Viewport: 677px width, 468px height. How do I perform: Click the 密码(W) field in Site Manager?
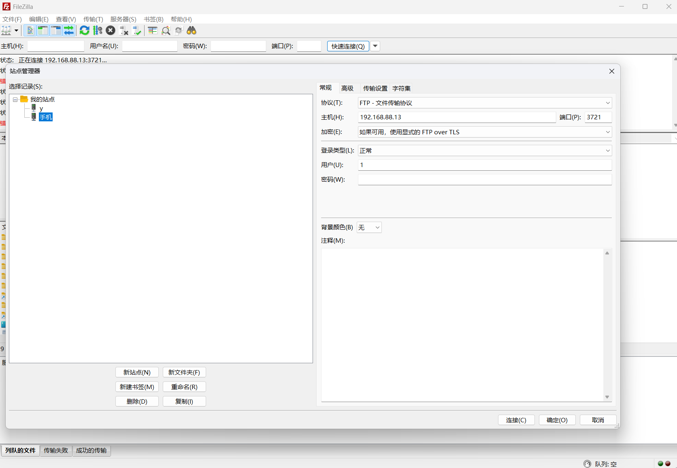pyautogui.click(x=485, y=180)
